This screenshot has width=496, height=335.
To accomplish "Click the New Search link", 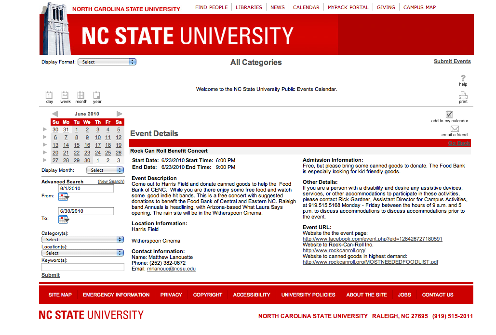I will click(x=111, y=181).
